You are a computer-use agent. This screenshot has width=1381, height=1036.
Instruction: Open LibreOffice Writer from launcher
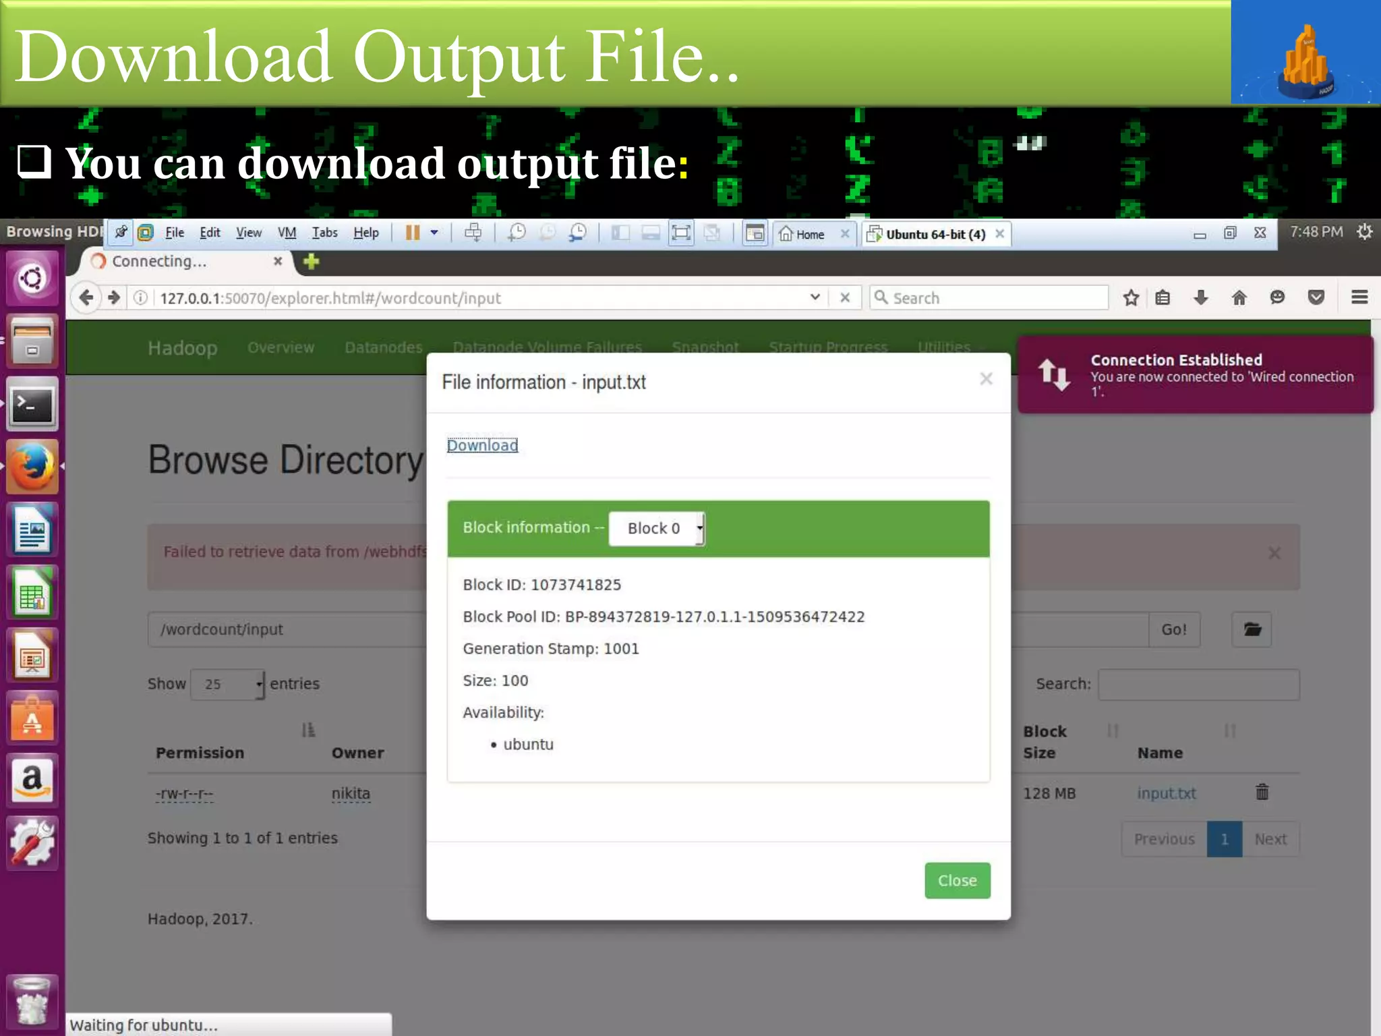coord(32,530)
